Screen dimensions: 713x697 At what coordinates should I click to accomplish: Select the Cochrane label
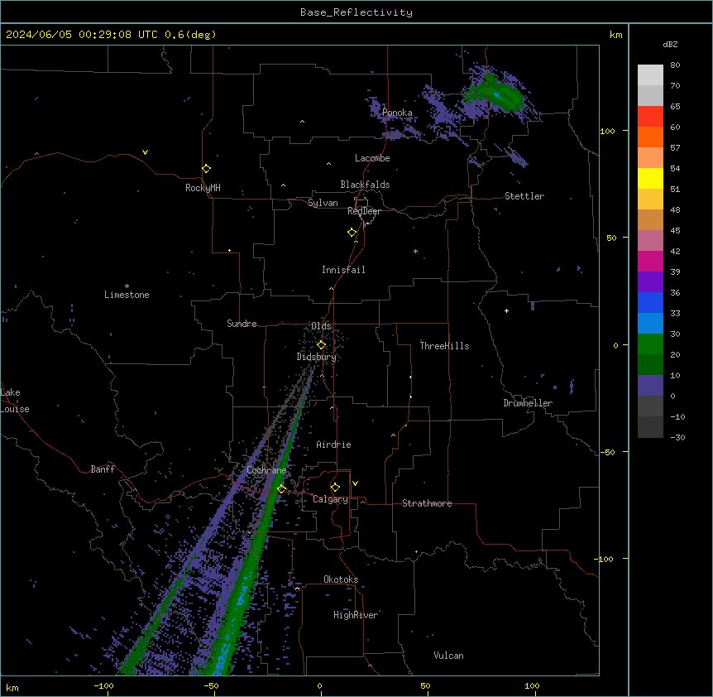click(266, 470)
